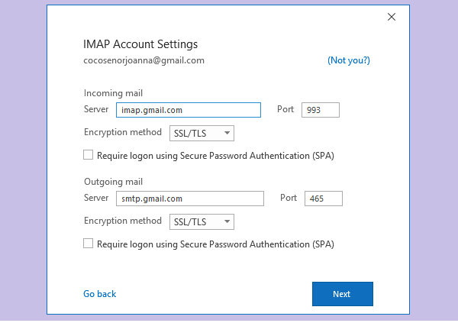
Task: Click the outgoing mail port field 465
Action: [324, 199]
